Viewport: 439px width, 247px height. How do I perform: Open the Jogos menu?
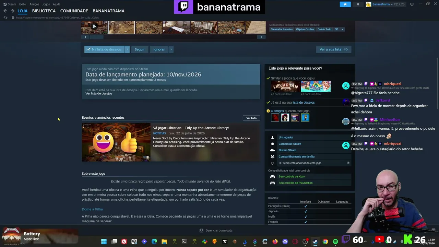(x=46, y=4)
